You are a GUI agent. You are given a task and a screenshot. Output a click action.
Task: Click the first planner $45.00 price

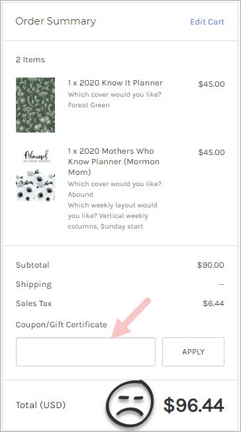pyautogui.click(x=211, y=84)
